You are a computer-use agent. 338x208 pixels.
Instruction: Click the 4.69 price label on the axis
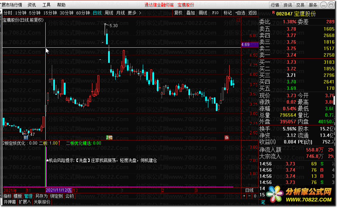tap(249, 45)
